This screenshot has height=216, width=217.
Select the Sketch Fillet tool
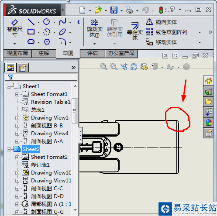(62, 42)
